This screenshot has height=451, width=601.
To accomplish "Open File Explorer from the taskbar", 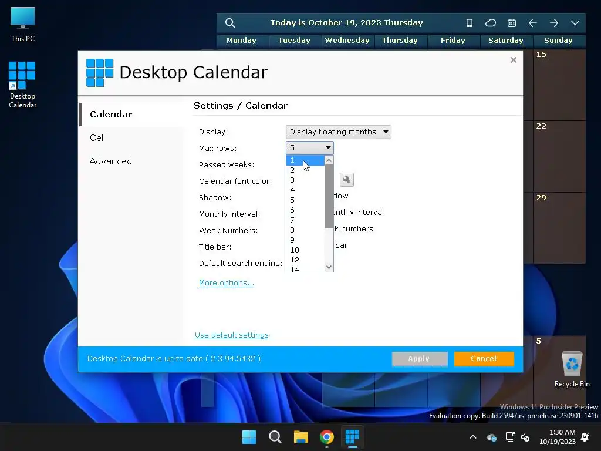I will pos(301,437).
